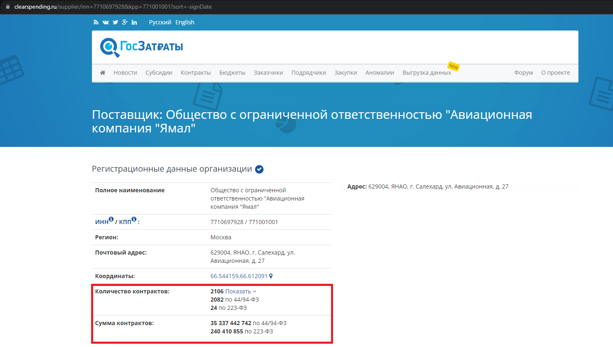Open the Бюджеты menu item
The width and height of the screenshot is (613, 347).
[232, 73]
